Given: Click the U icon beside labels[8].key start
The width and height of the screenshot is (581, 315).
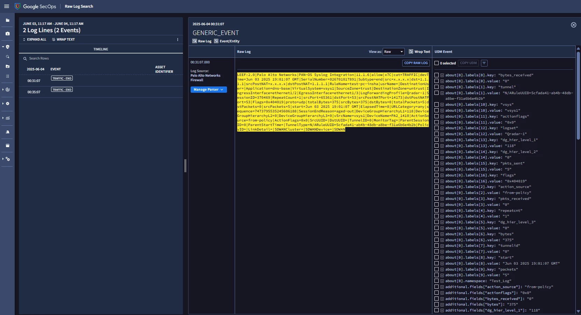Looking at the screenshot, I should pos(442,258).
